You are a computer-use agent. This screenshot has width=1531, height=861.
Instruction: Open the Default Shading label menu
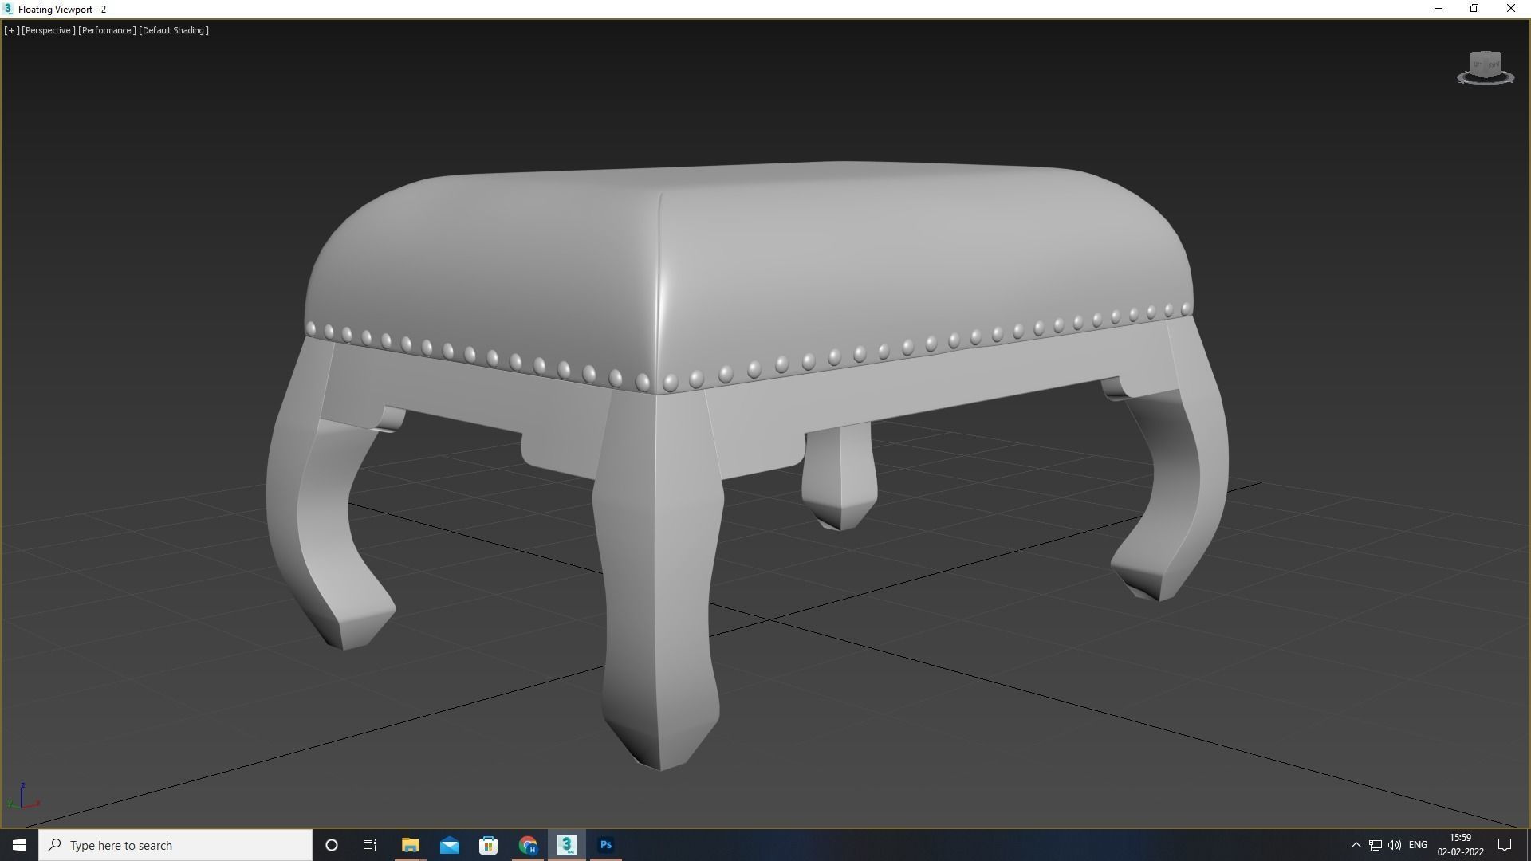[174, 30]
